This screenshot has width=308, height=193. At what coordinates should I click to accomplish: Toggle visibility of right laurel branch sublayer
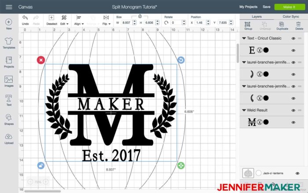pos(293,74)
